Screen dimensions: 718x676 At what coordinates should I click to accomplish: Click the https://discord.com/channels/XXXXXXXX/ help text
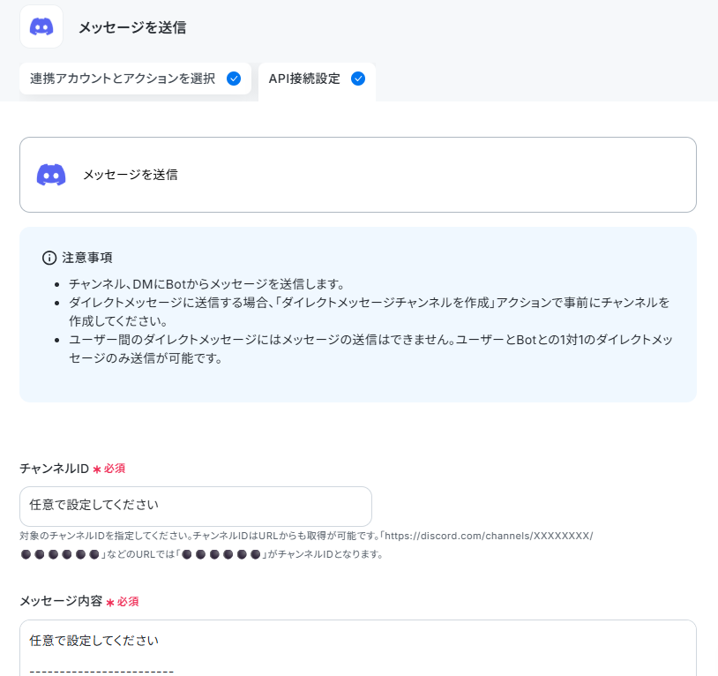tap(488, 536)
